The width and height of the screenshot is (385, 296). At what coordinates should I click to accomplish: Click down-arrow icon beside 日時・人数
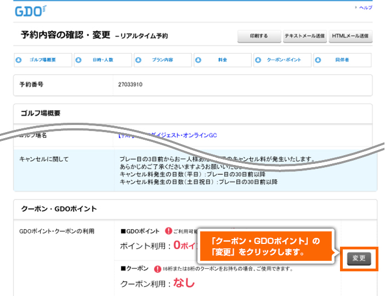point(78,60)
